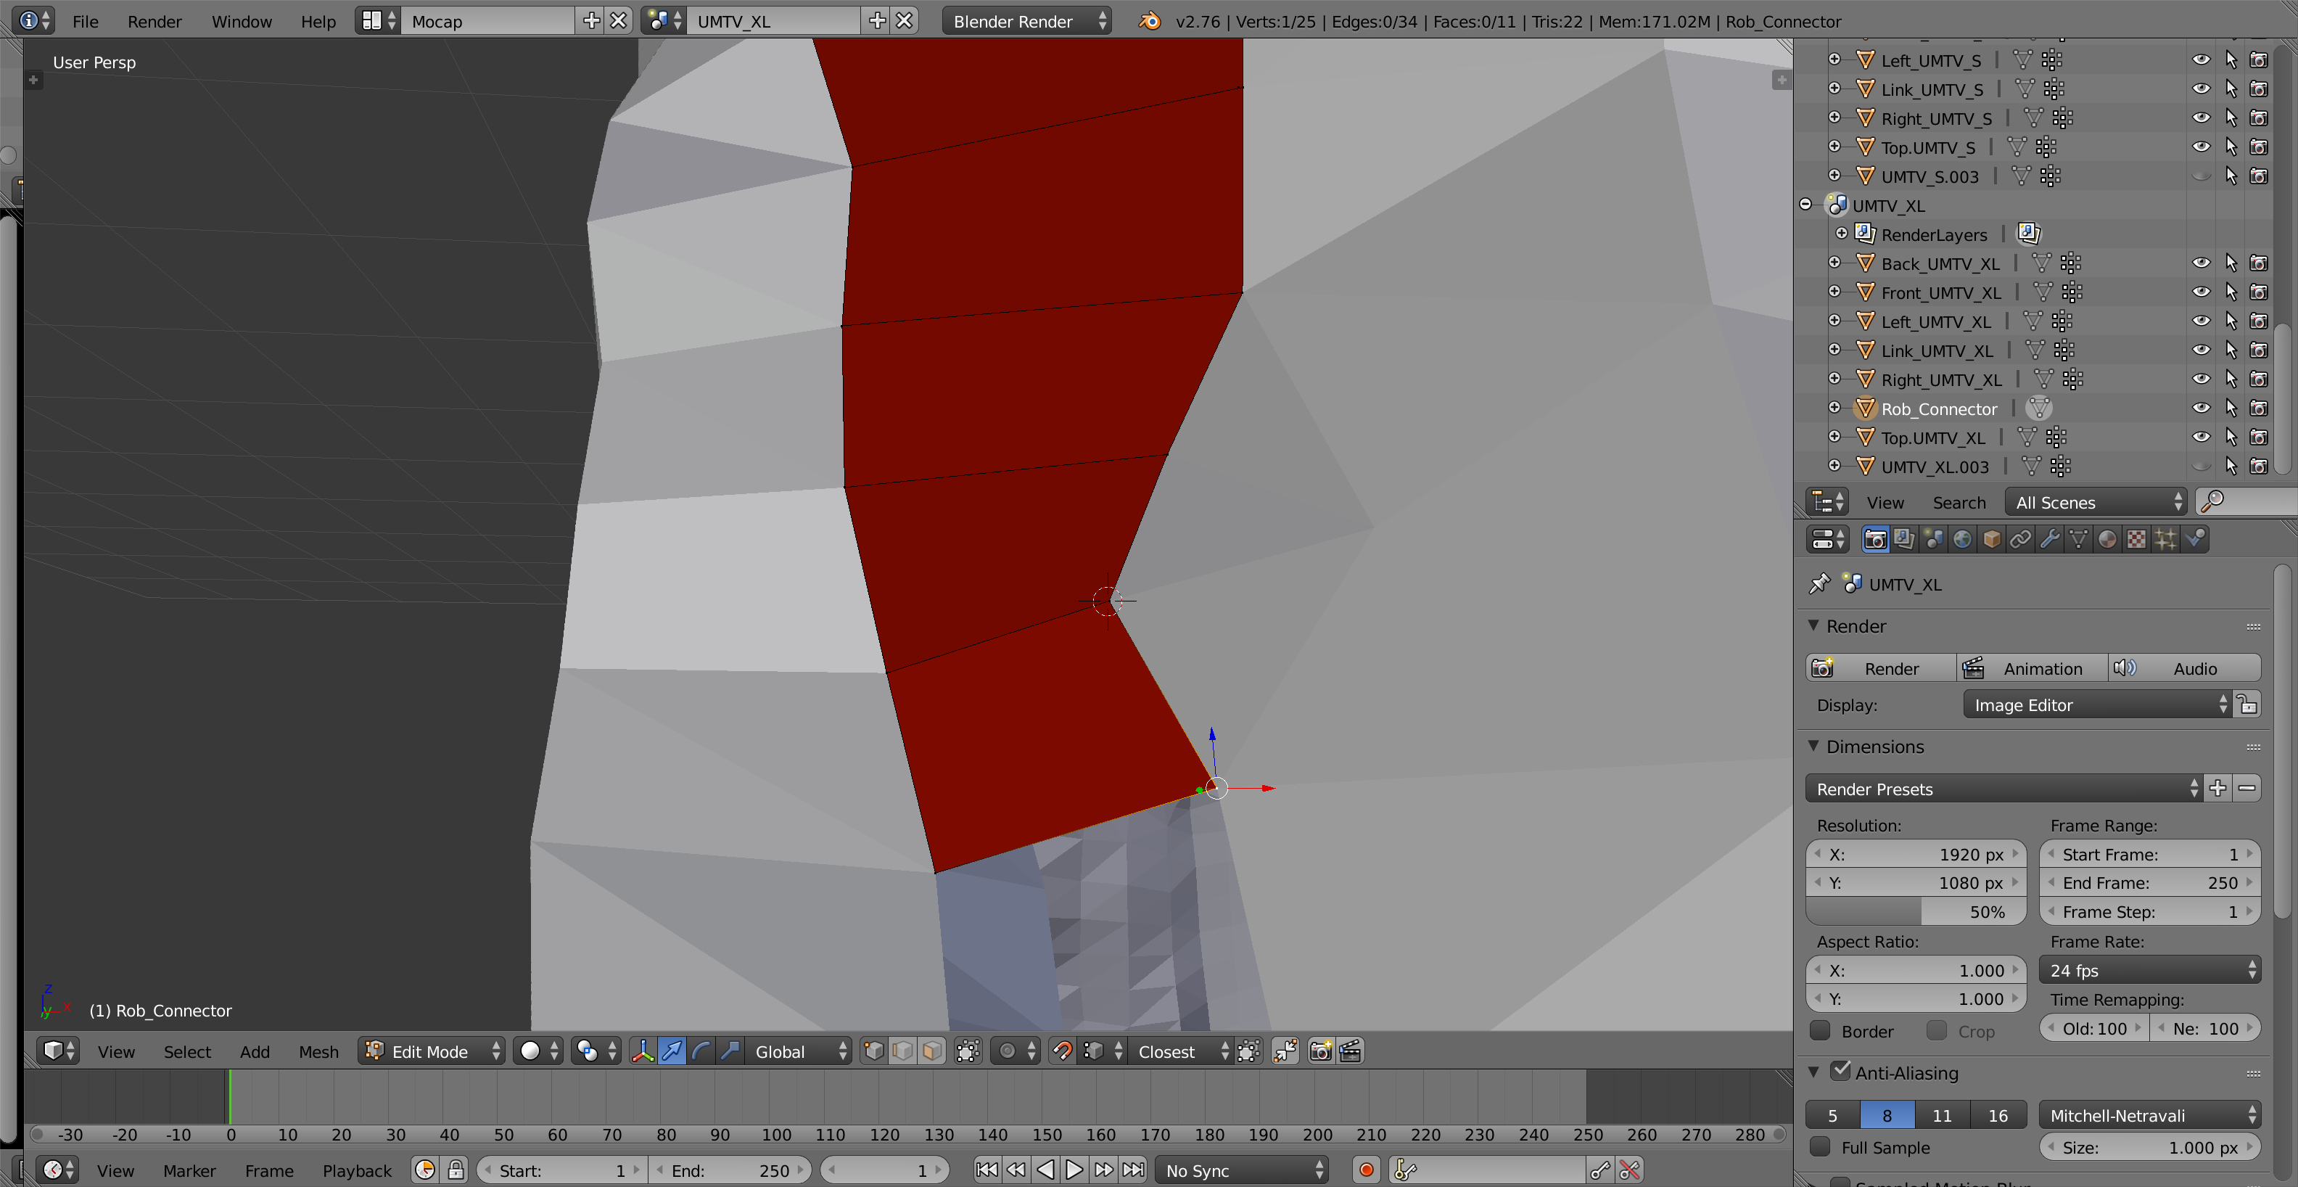The height and width of the screenshot is (1187, 2298).
Task: Enable the Border checkbox
Action: 1820,1031
